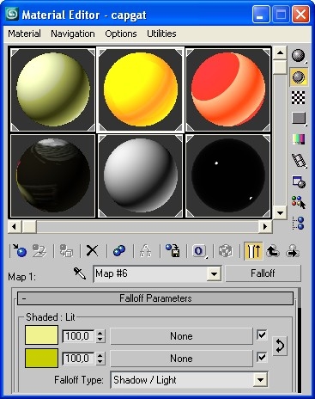Click the 3ds Max title bar icon
315x399 pixels.
tap(12, 14)
